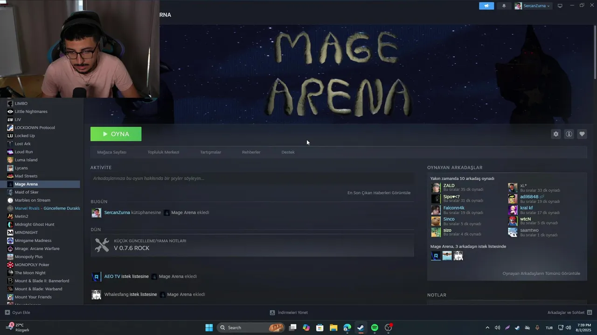Open adil6848 friend profile

click(x=529, y=197)
